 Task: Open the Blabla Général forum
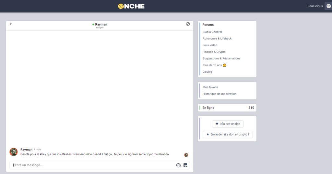pos(212,32)
